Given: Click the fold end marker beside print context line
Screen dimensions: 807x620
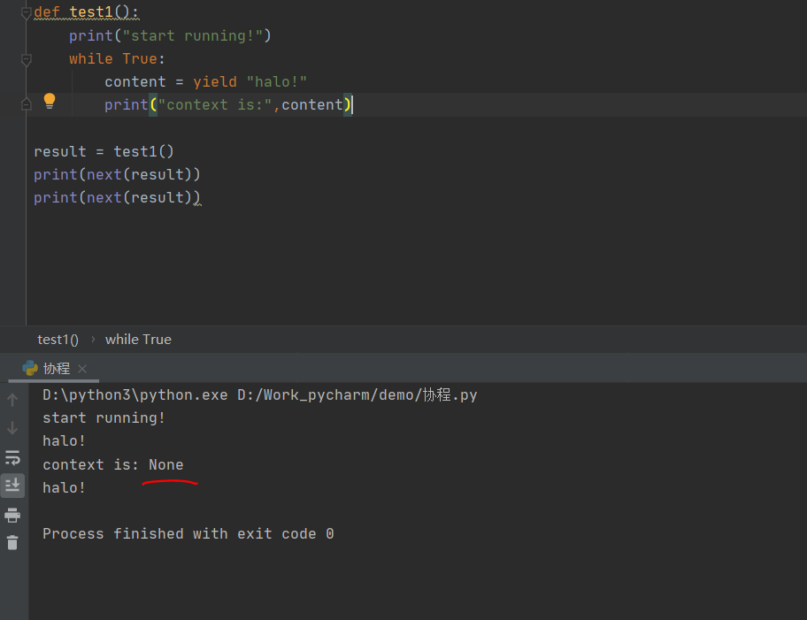Looking at the screenshot, I should [x=27, y=104].
